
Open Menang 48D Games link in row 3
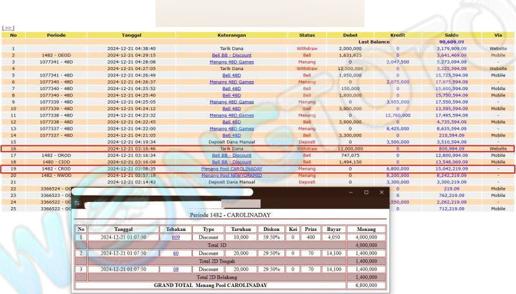tap(232, 62)
